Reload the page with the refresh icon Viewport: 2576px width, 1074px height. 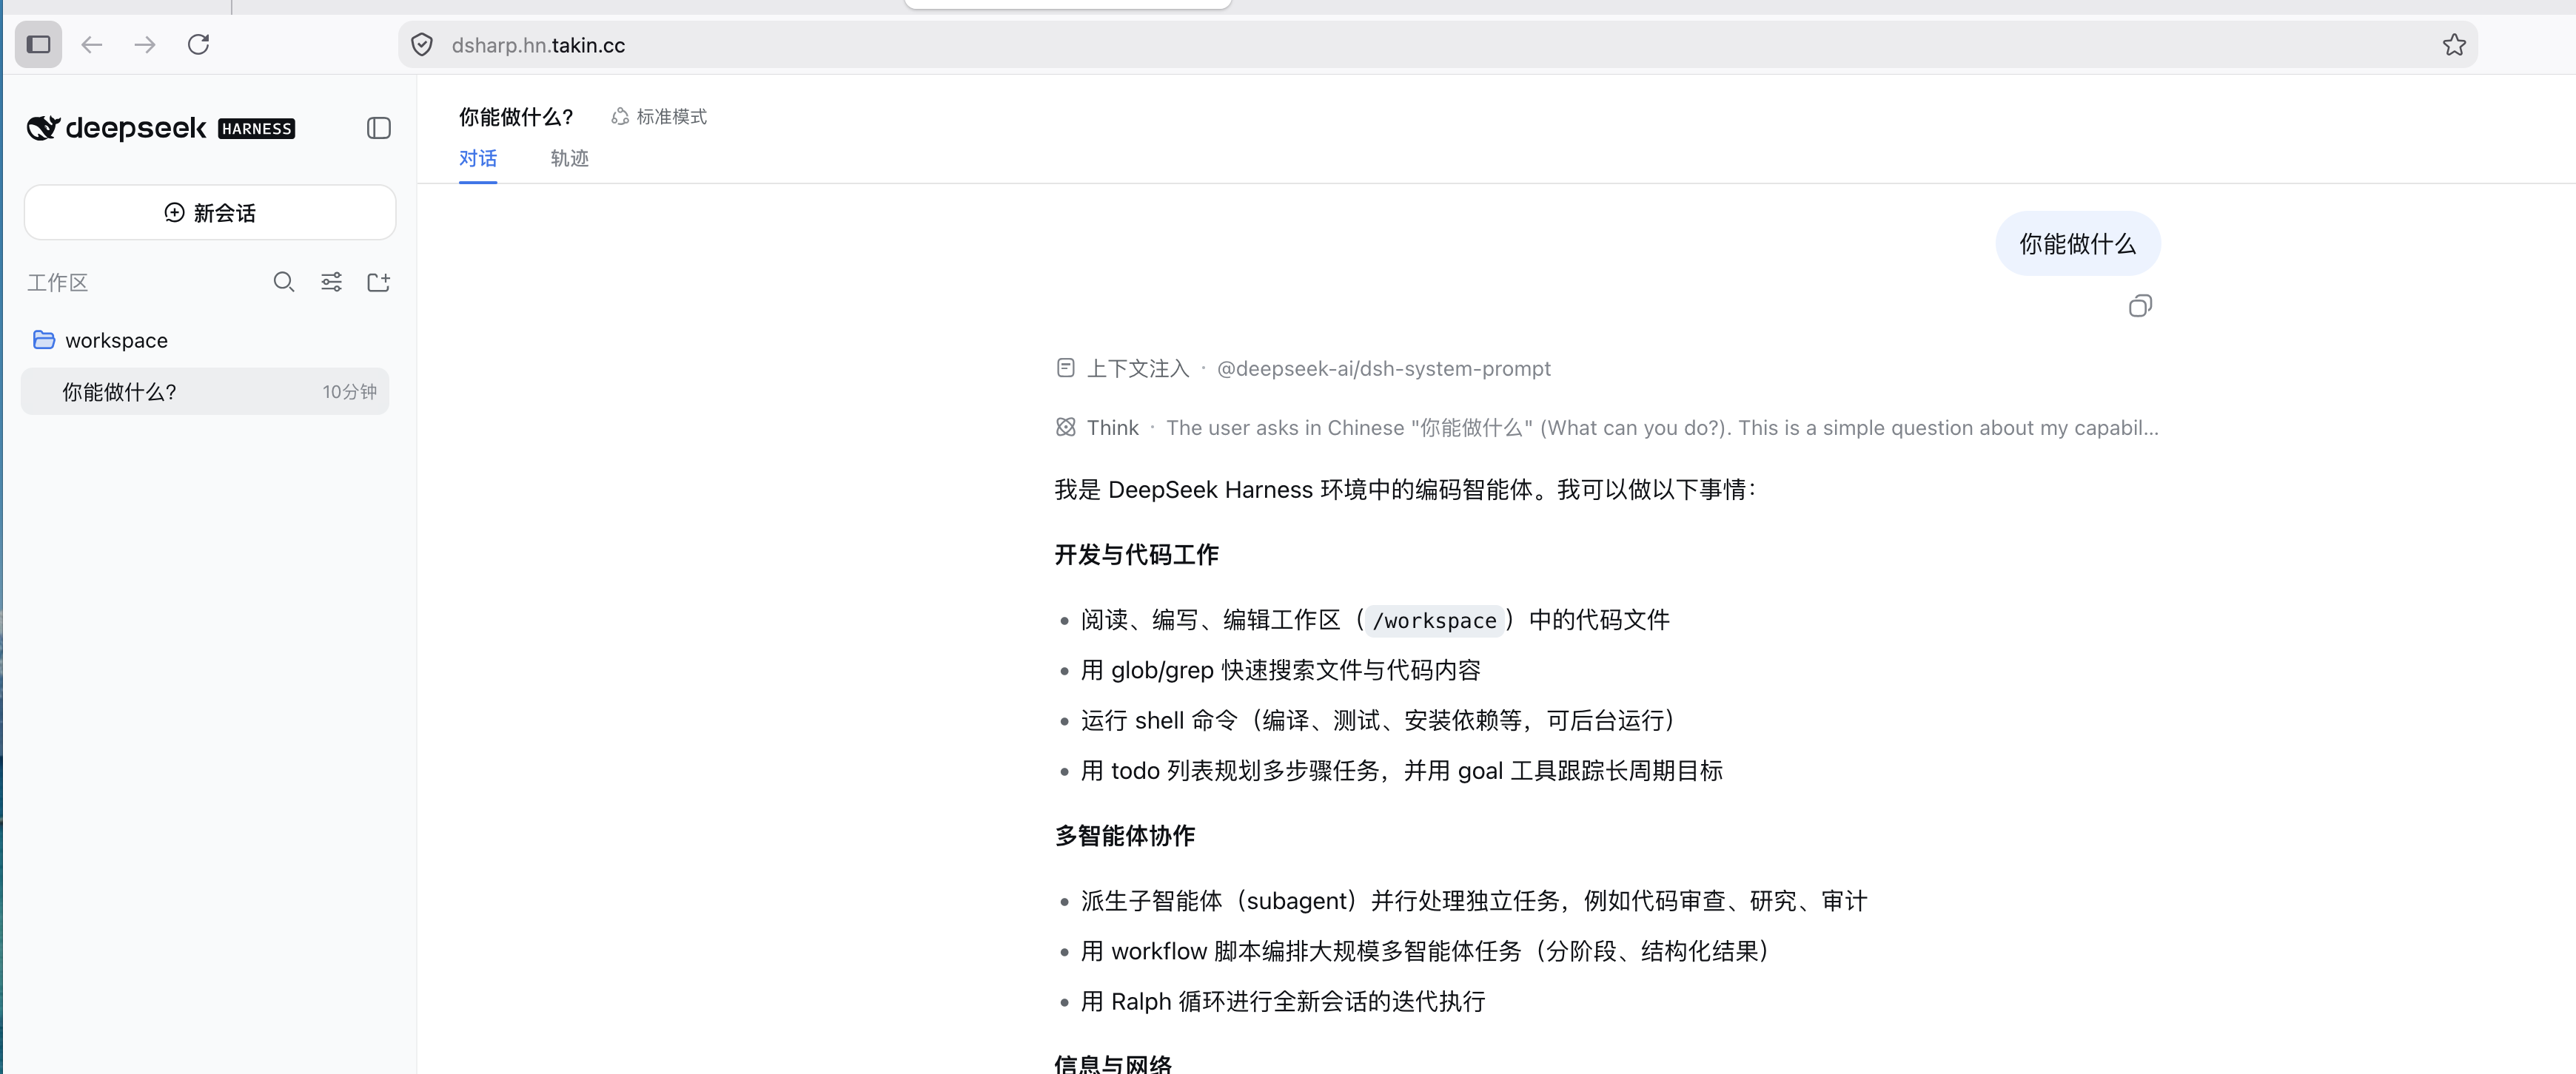[x=199, y=45]
